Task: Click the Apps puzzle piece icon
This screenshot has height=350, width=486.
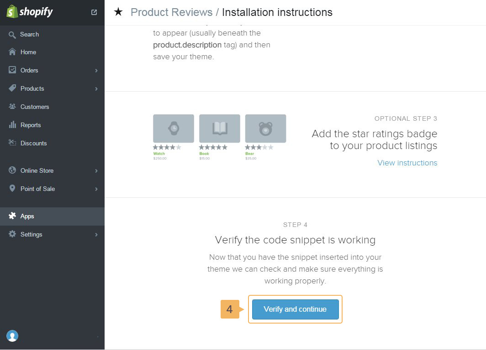Action: 12,216
